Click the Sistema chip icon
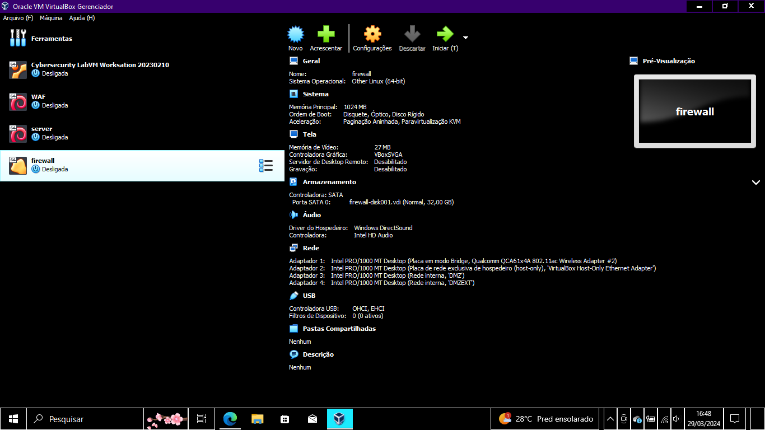The height and width of the screenshot is (430, 765). [x=293, y=94]
